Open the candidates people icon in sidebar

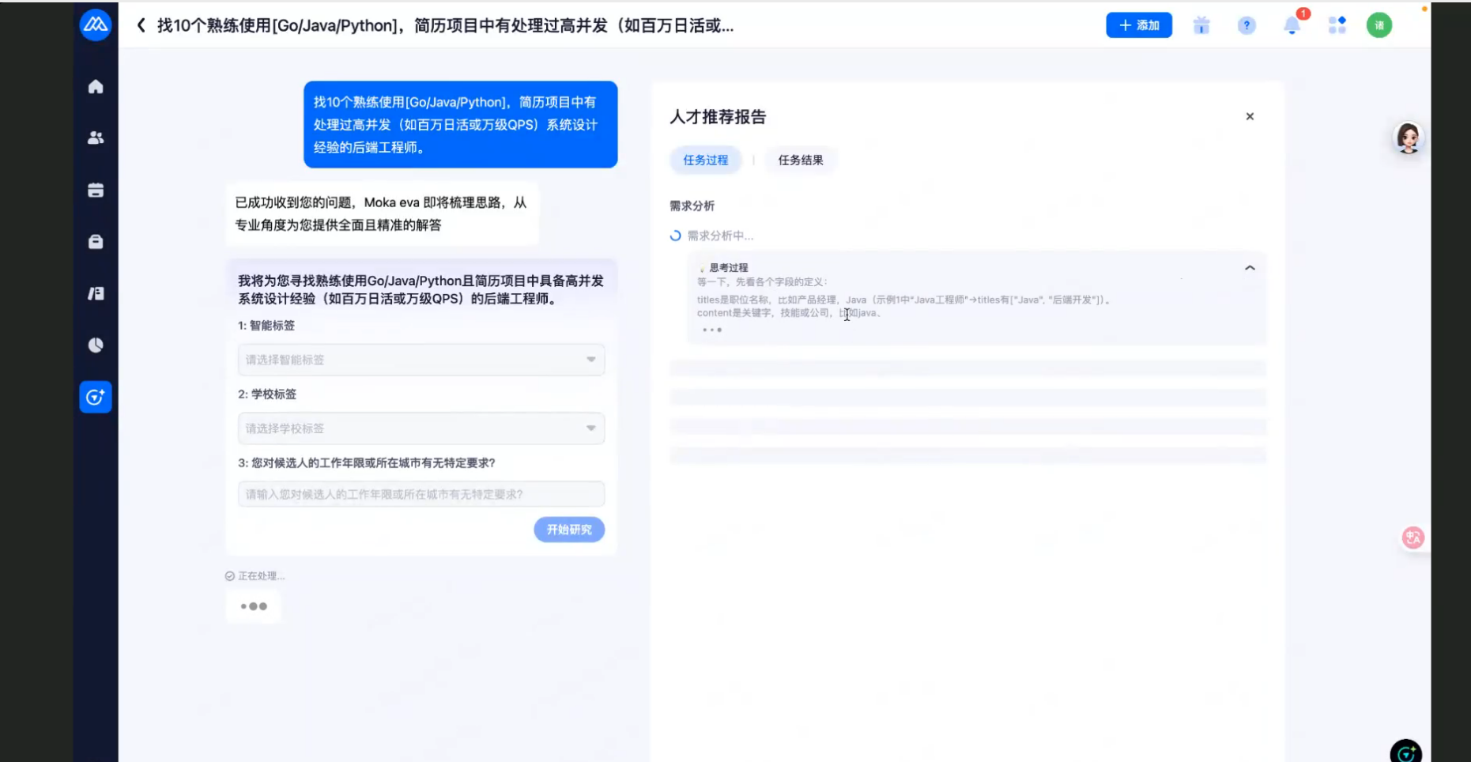[96, 138]
